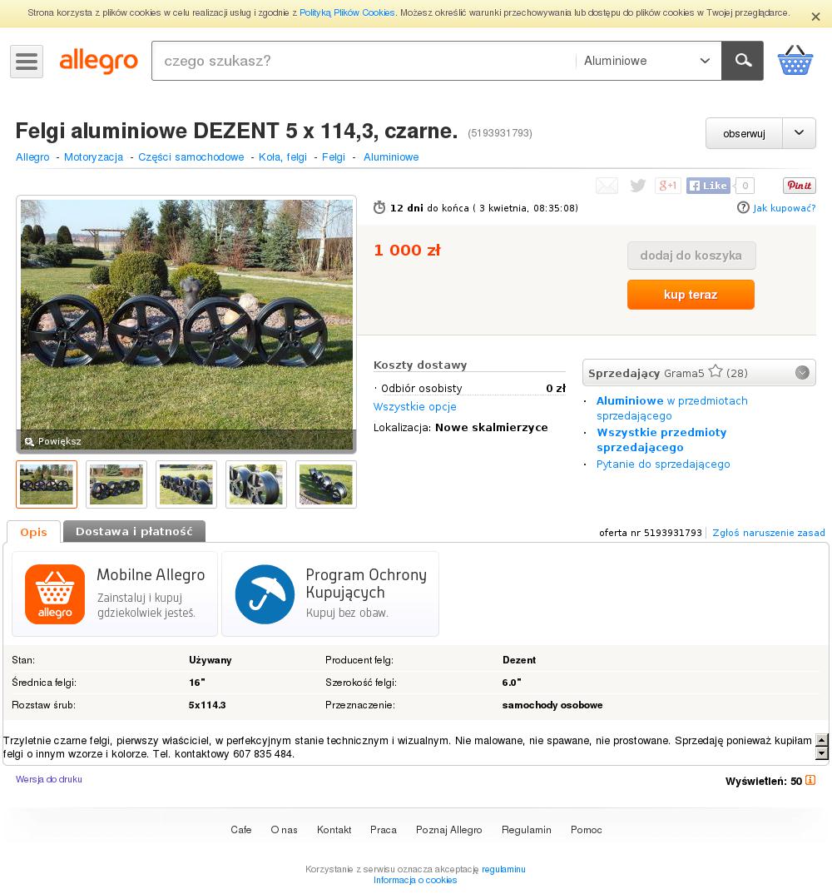Click the kup teraz button
Image resolution: width=832 pixels, height=894 pixels.
coord(691,295)
